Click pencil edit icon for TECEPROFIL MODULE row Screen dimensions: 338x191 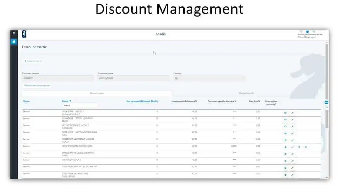[x=292, y=127]
